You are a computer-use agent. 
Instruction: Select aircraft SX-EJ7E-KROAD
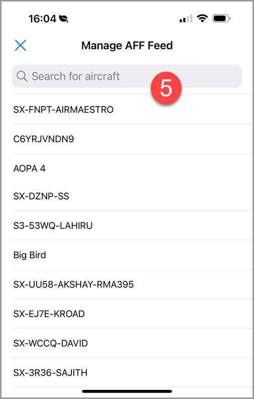tap(133, 314)
